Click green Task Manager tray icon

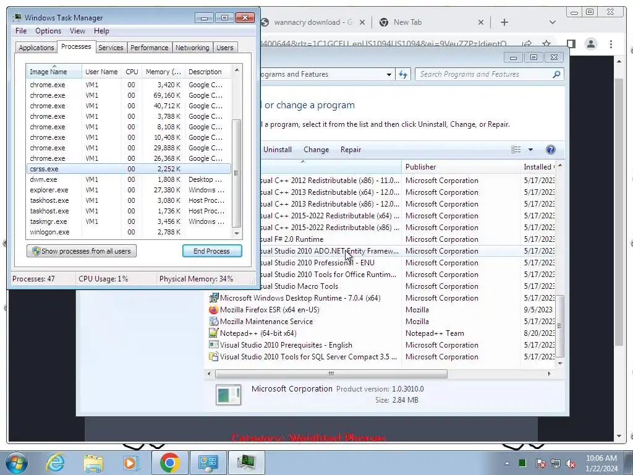(x=522, y=463)
